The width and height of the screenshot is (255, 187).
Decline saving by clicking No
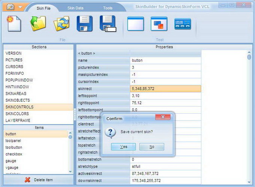[152, 147]
